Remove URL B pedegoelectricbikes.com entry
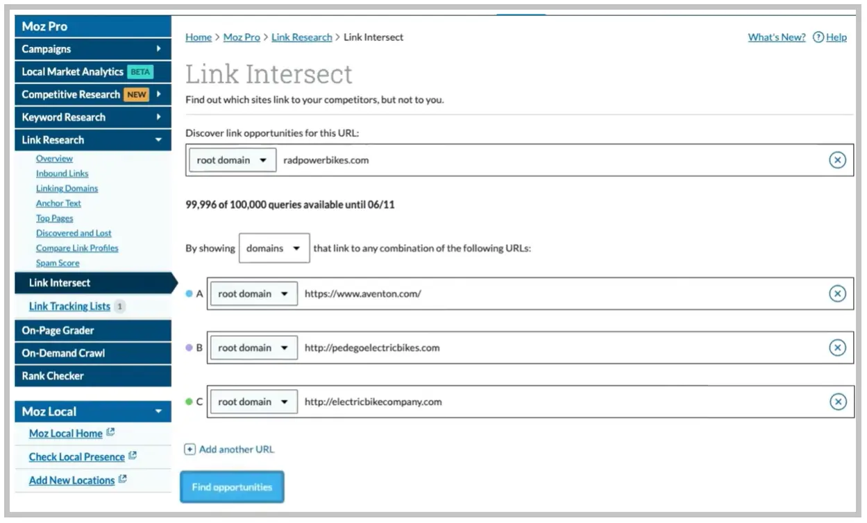This screenshot has width=867, height=523. click(x=838, y=348)
